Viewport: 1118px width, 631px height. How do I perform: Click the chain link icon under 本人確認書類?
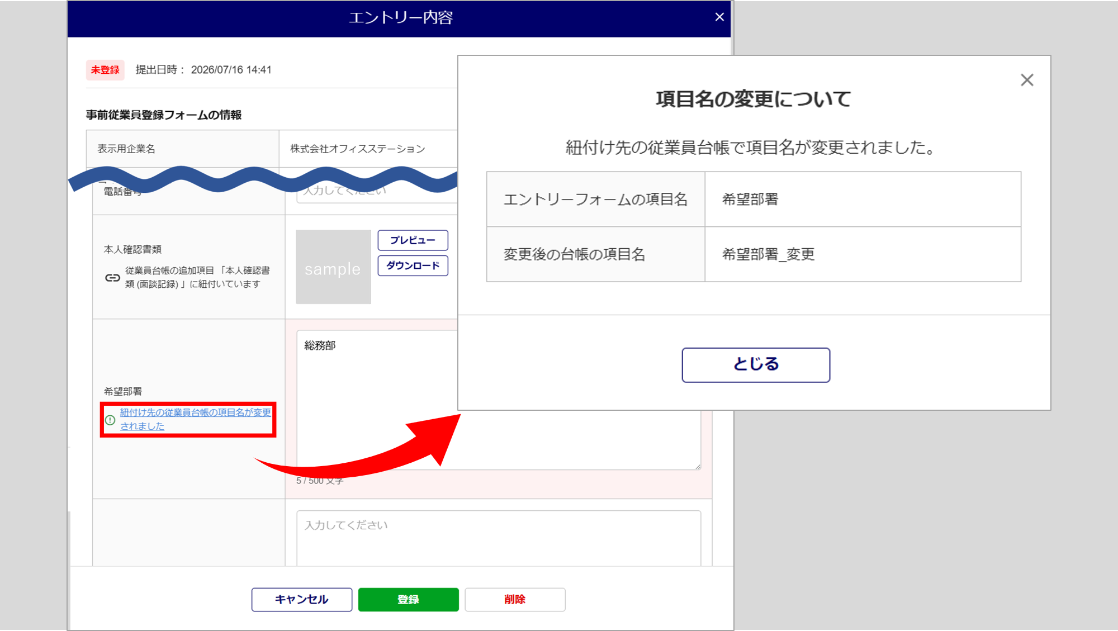click(x=112, y=277)
